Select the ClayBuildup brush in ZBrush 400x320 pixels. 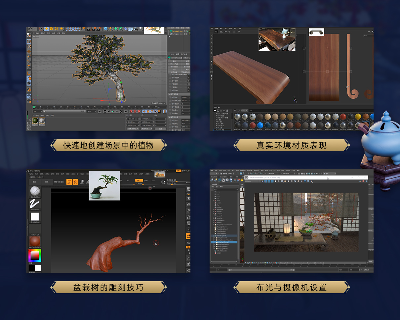coord(35,192)
